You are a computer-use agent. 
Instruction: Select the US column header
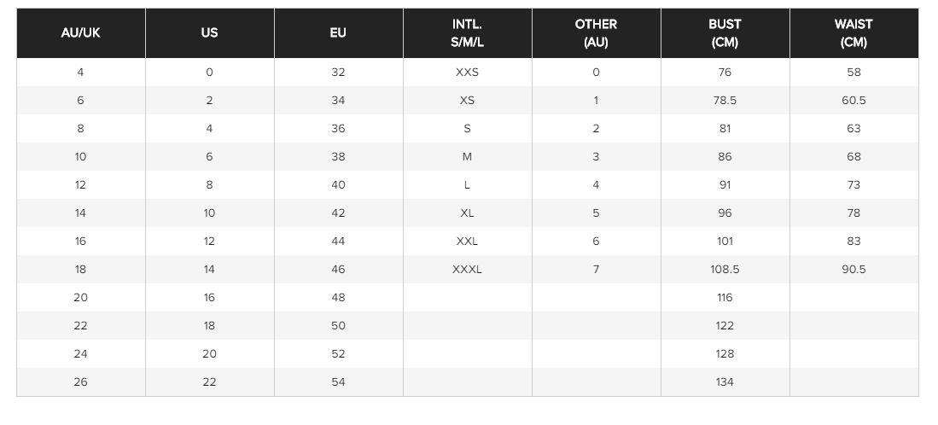(x=209, y=33)
